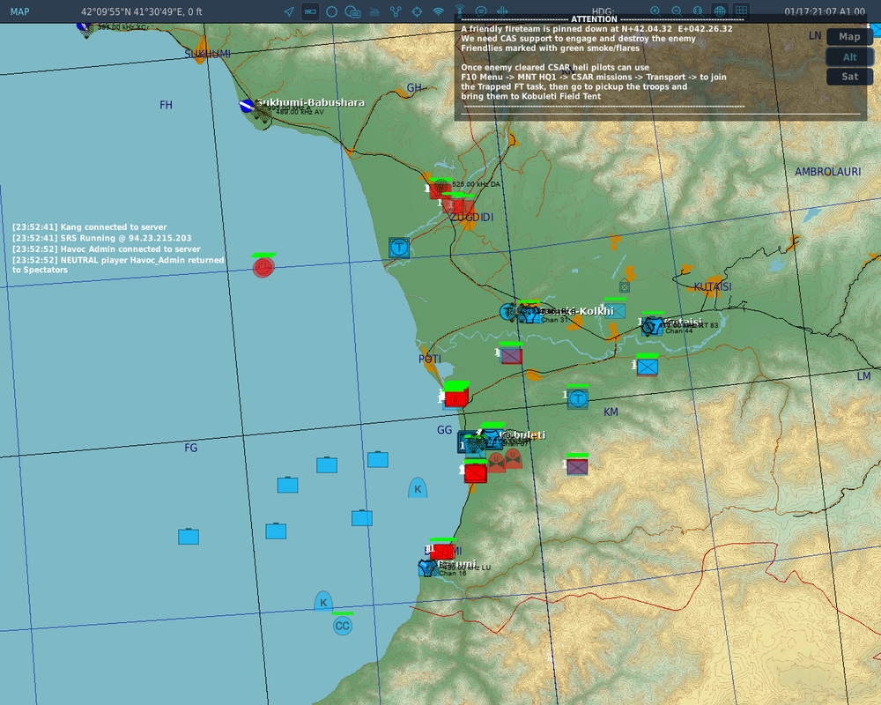
Task: Click blue ship marker nearest Kobuleti coast
Action: point(378,459)
